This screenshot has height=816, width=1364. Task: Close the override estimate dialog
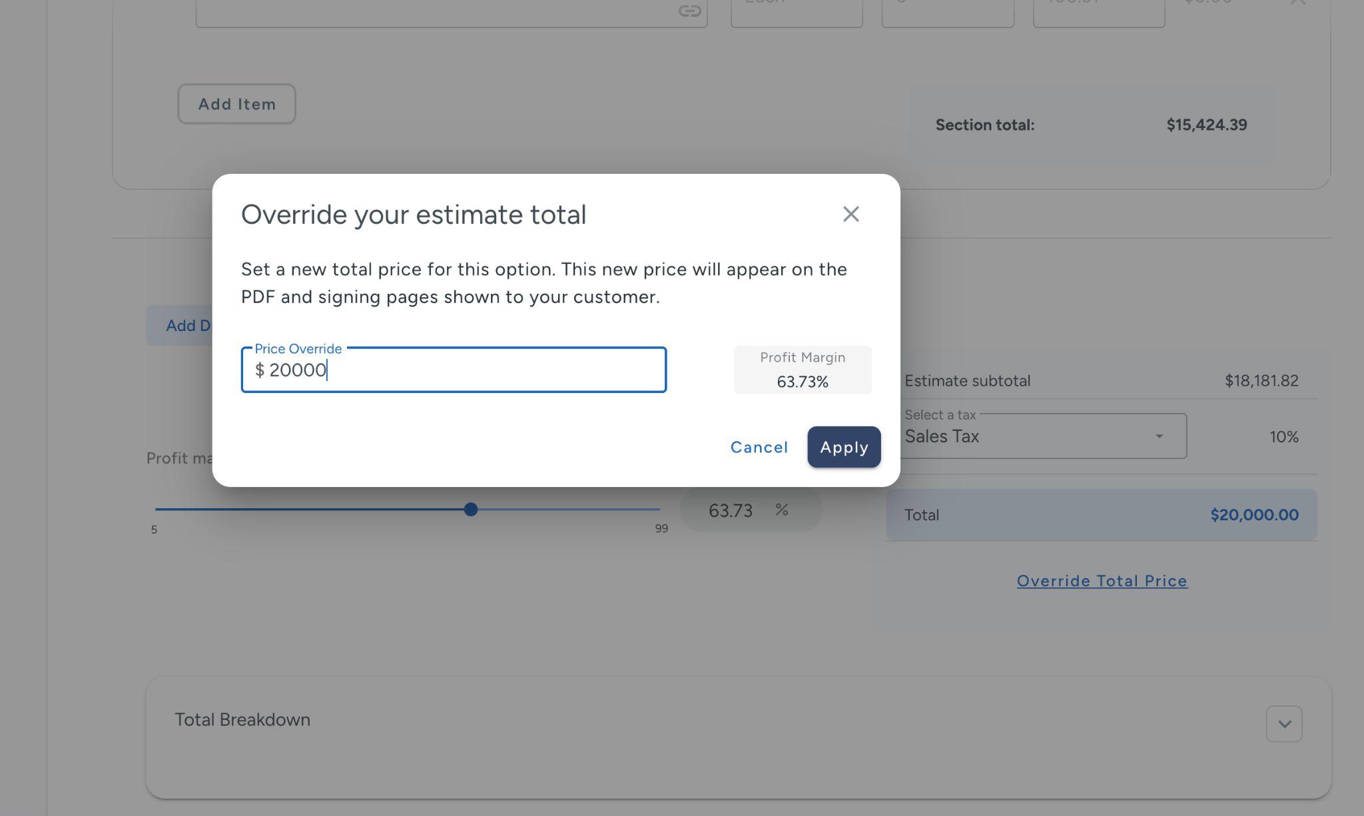851,214
